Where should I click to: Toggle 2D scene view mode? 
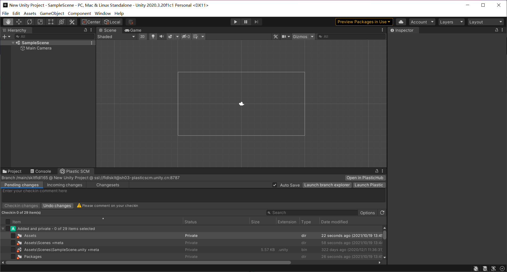(x=142, y=36)
